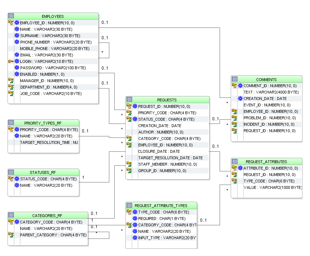Click the foreign key icon beside PROBLEM_ID

pos(234,118)
